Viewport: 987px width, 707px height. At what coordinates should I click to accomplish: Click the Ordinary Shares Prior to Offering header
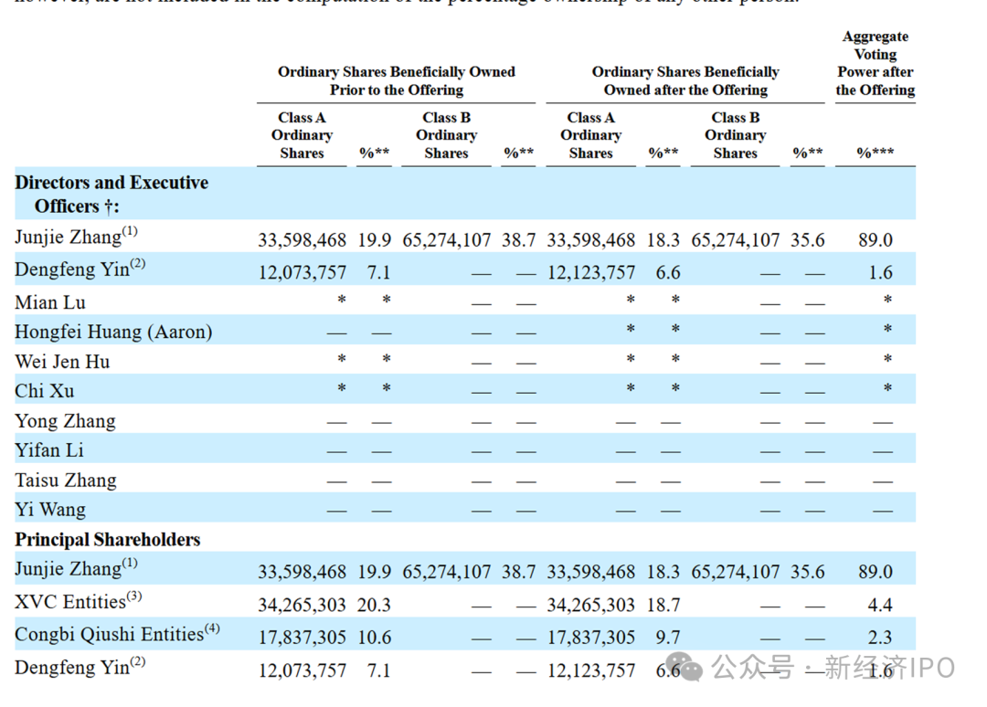point(397,80)
